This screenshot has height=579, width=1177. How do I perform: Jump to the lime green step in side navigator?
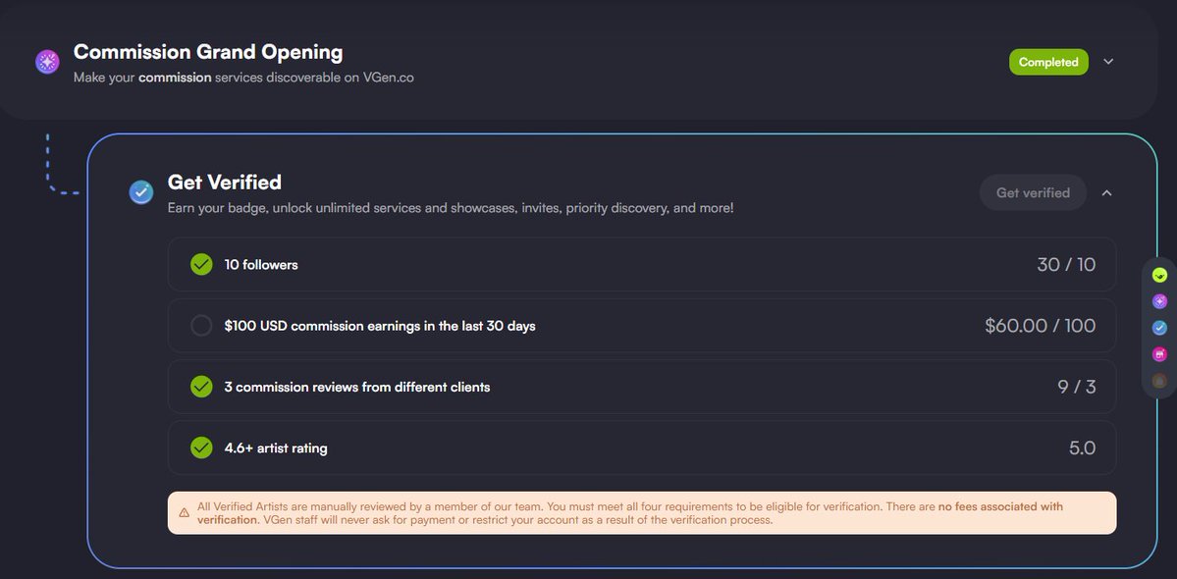(x=1159, y=275)
